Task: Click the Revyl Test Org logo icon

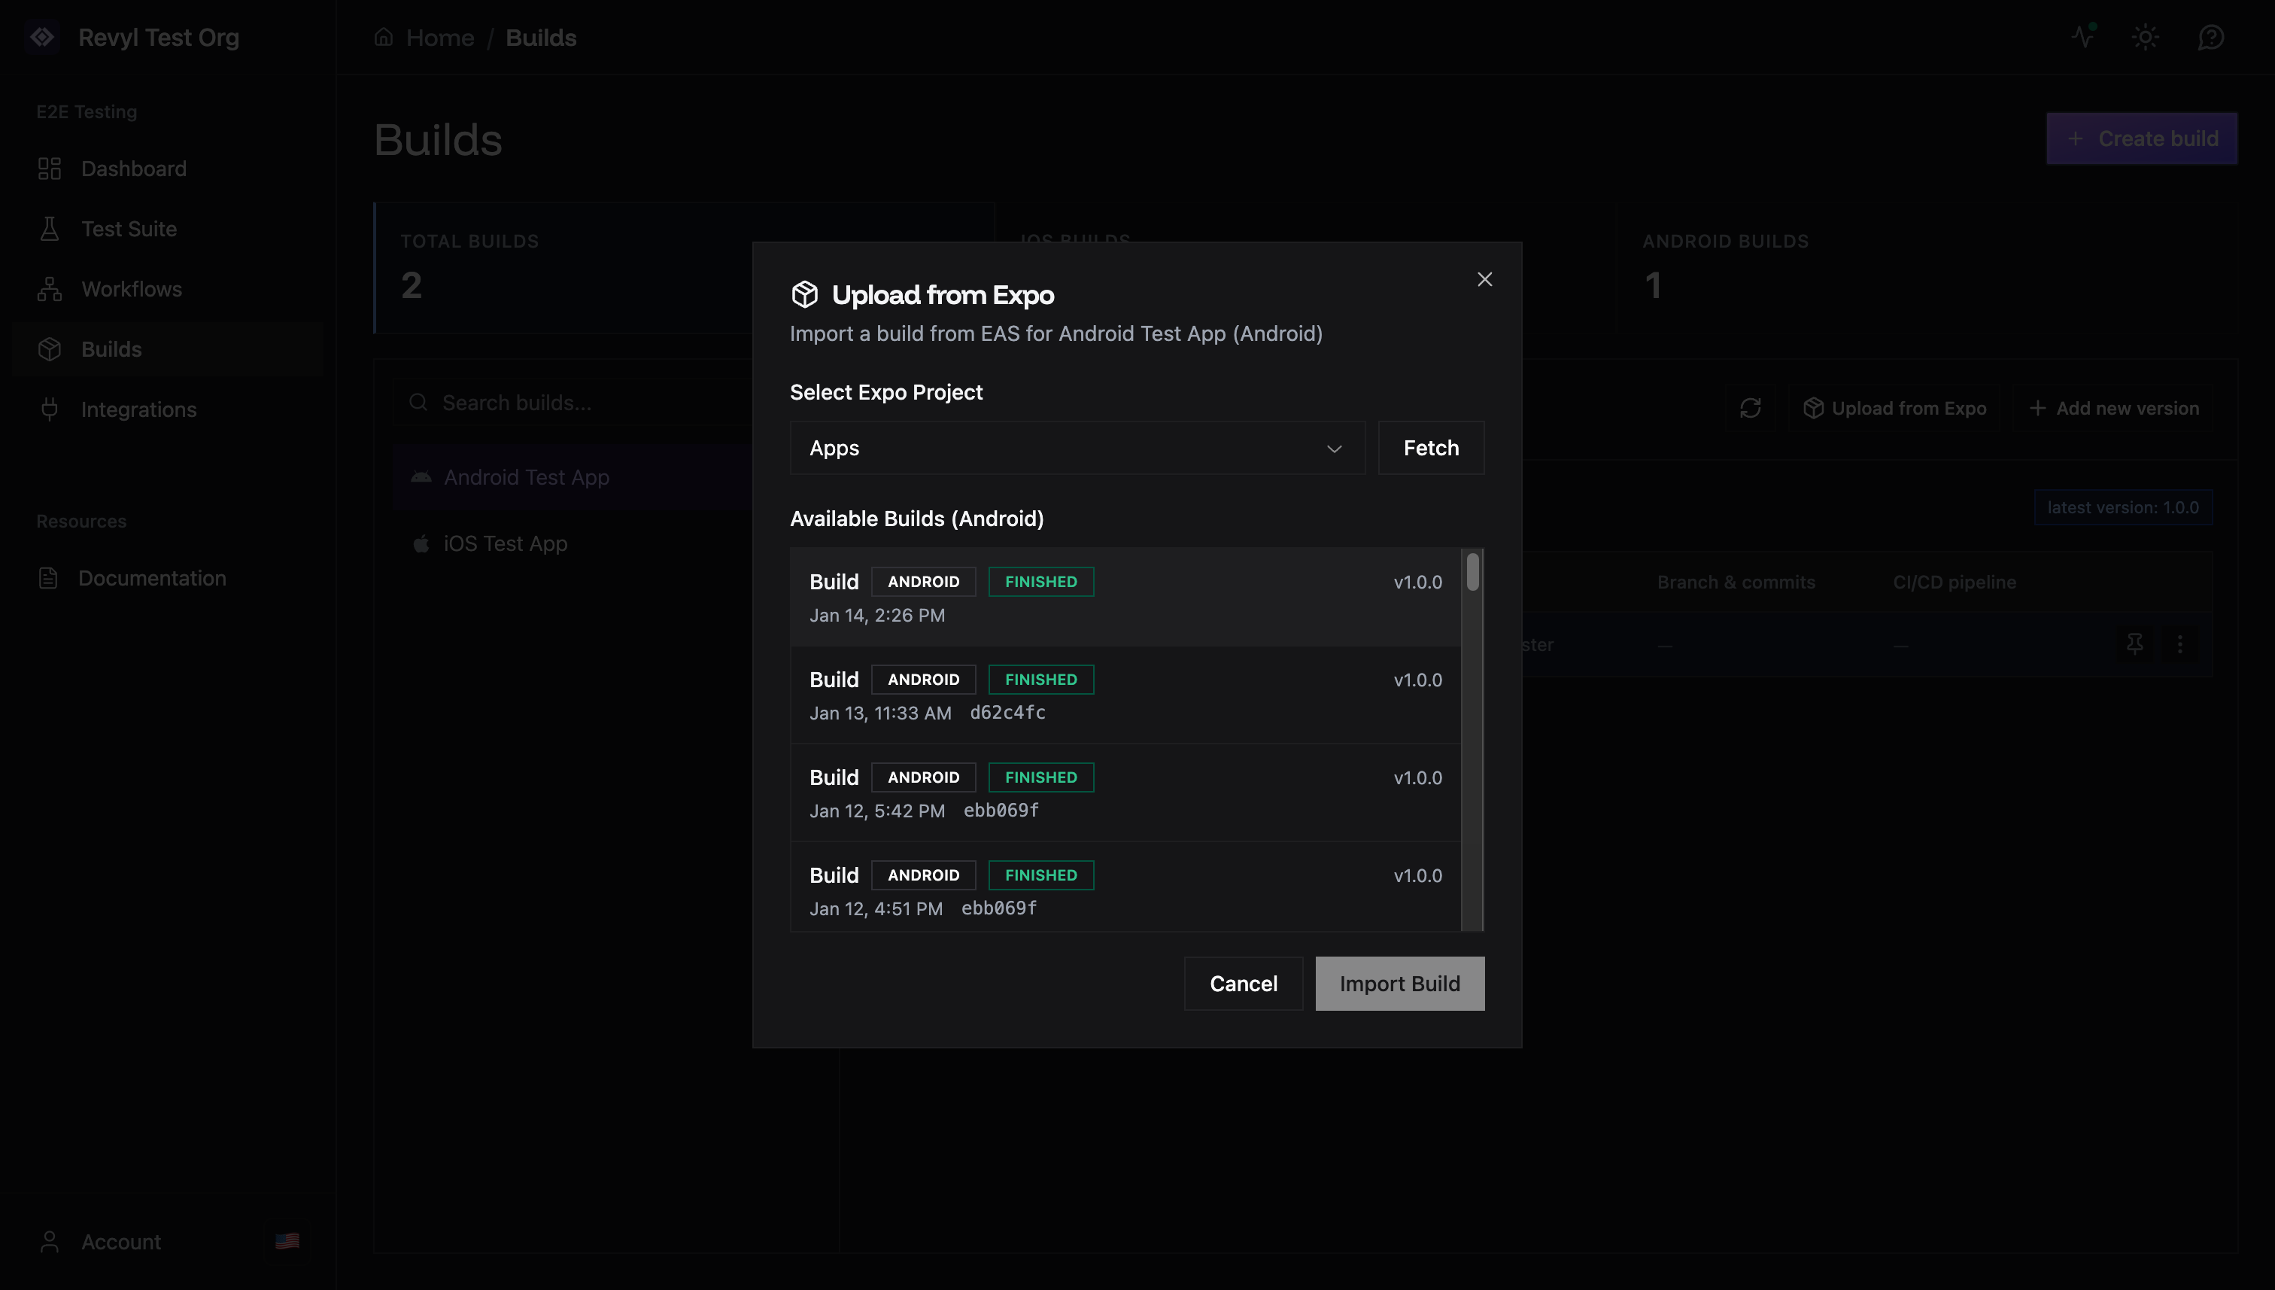Action: pyautogui.click(x=43, y=37)
